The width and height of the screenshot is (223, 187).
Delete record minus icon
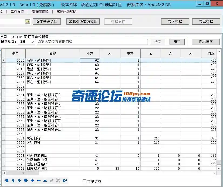pyautogui.click(x=39, y=181)
